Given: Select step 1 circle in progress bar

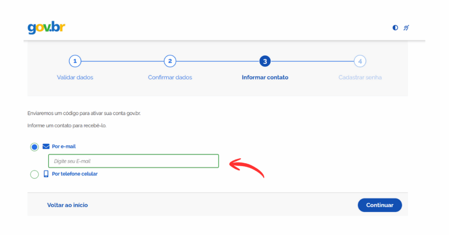Looking at the screenshot, I should coord(75,61).
